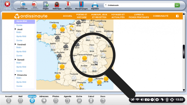Open the Facebook icon in the orange header

point(177,16)
